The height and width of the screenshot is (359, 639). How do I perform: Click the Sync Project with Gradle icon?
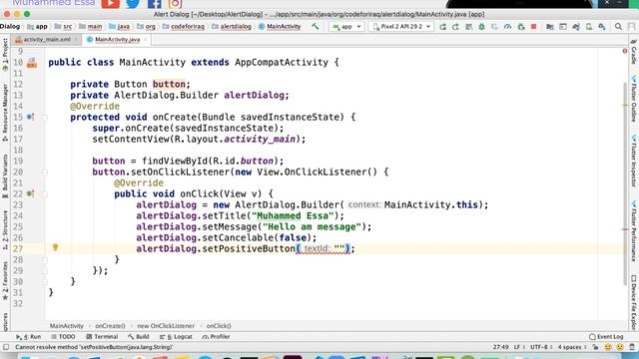click(576, 27)
